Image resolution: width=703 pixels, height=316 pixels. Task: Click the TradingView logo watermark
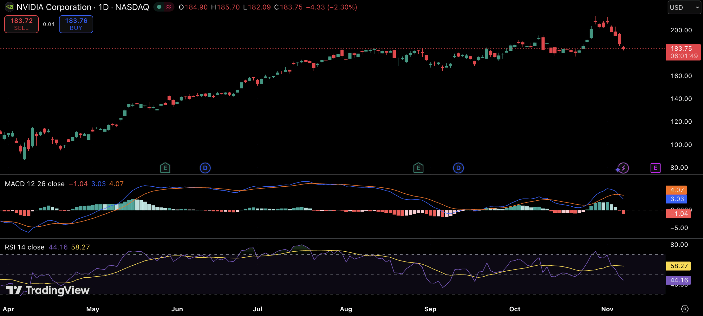tap(48, 290)
